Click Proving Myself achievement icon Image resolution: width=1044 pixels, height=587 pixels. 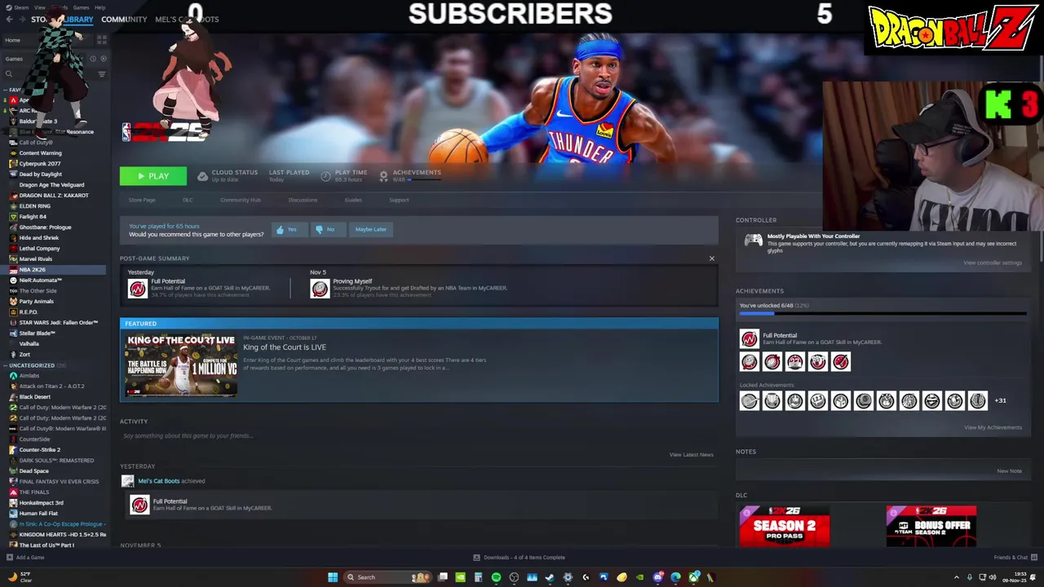[320, 289]
